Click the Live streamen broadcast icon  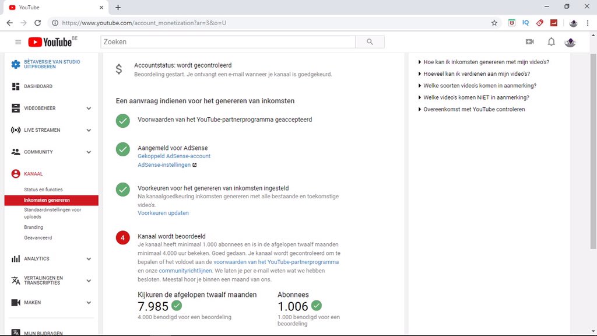pos(16,130)
